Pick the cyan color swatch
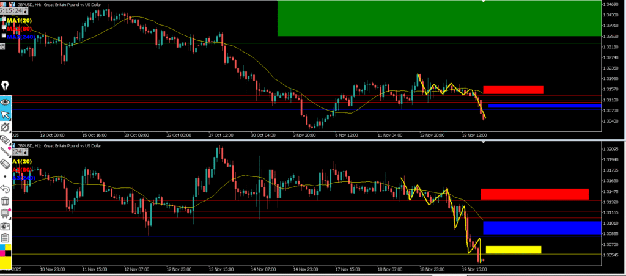The image size is (626, 276). (x=2, y=247)
